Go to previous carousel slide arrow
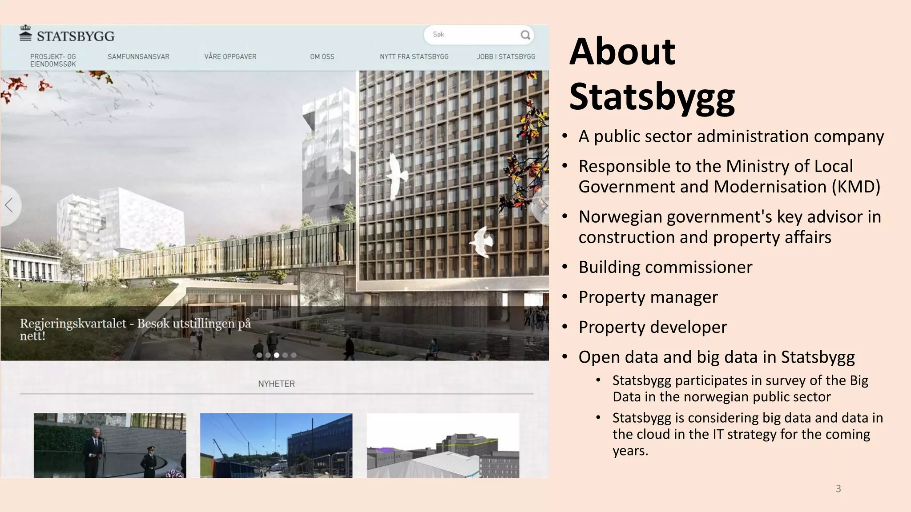The height and width of the screenshot is (512, 911). 9,205
